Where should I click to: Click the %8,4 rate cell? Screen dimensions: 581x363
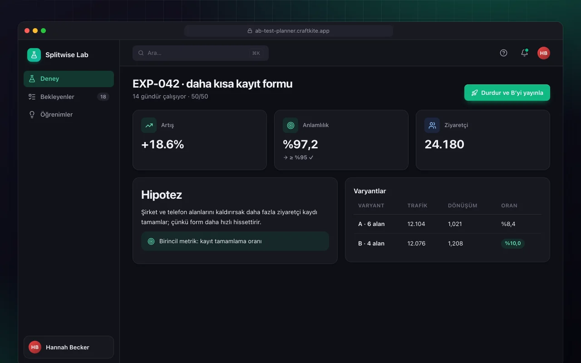click(508, 224)
